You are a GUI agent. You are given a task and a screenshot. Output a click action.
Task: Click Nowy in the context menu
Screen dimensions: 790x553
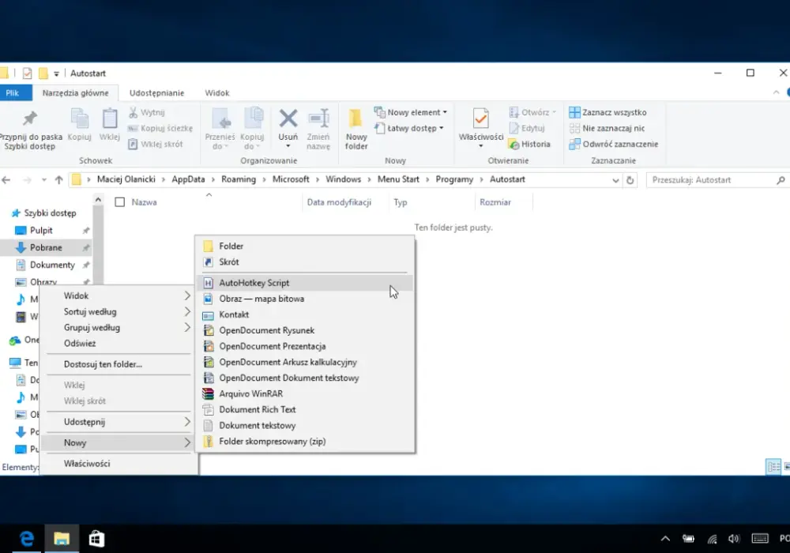pos(119,442)
